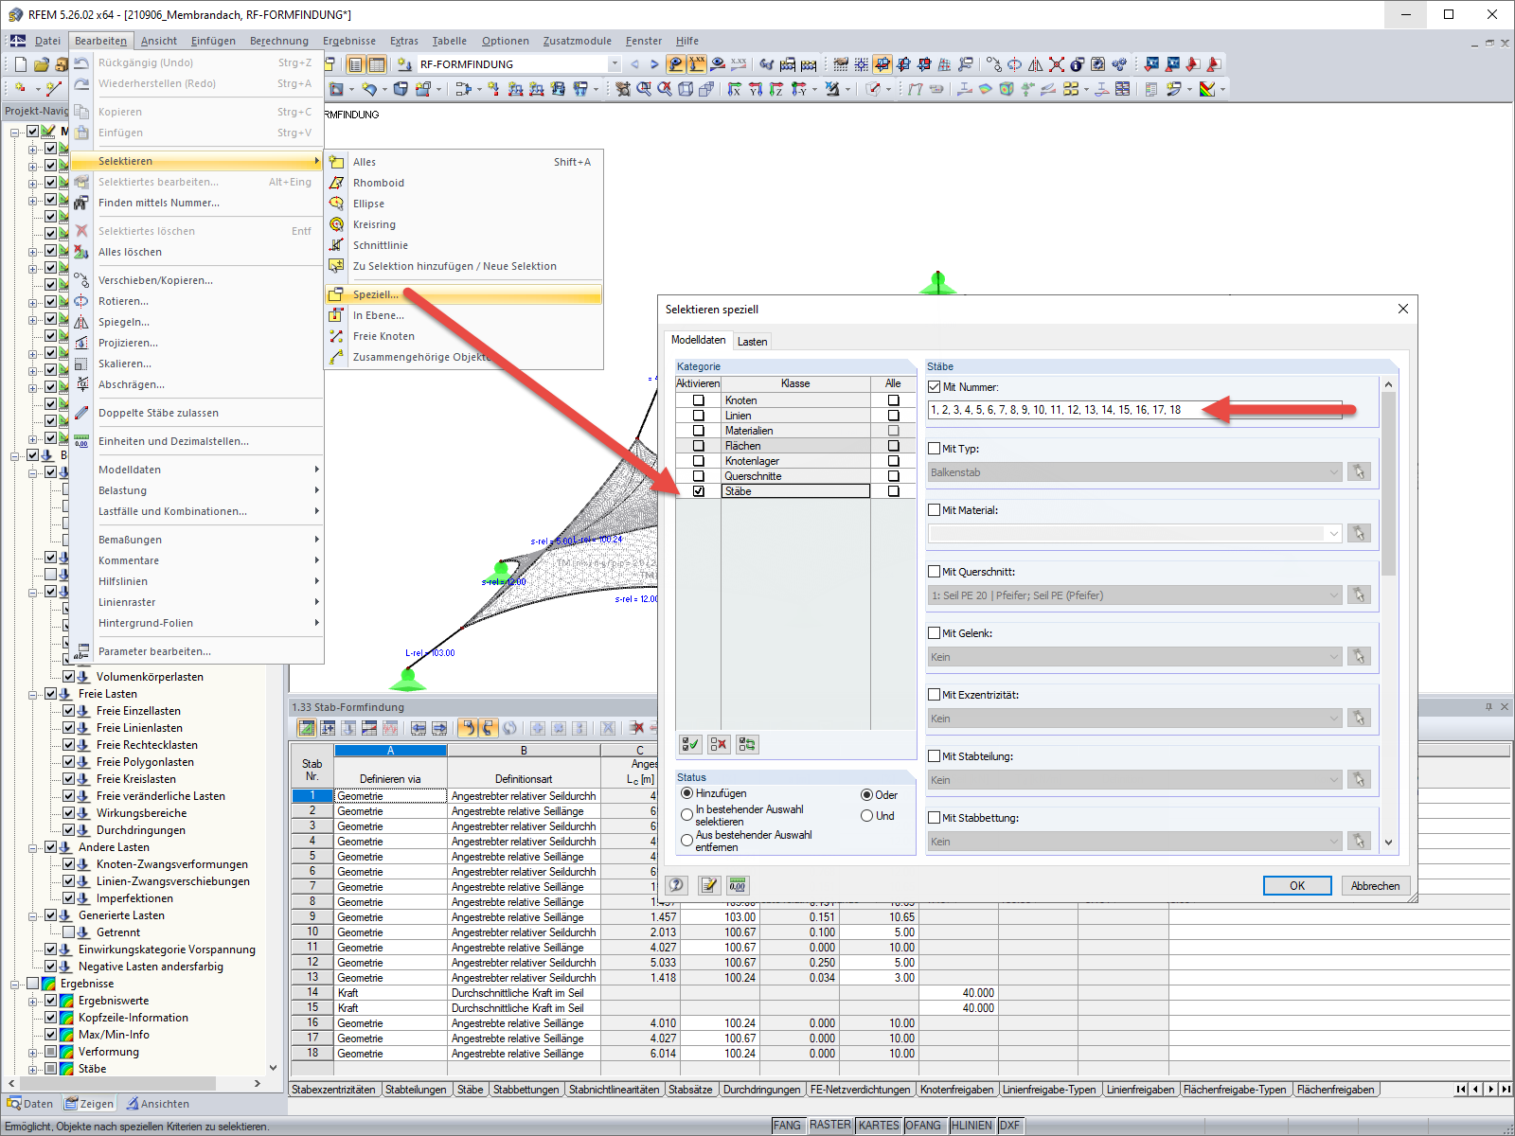Toggle the Mit Nummer checkbox
The height and width of the screenshot is (1136, 1515).
pyautogui.click(x=935, y=387)
